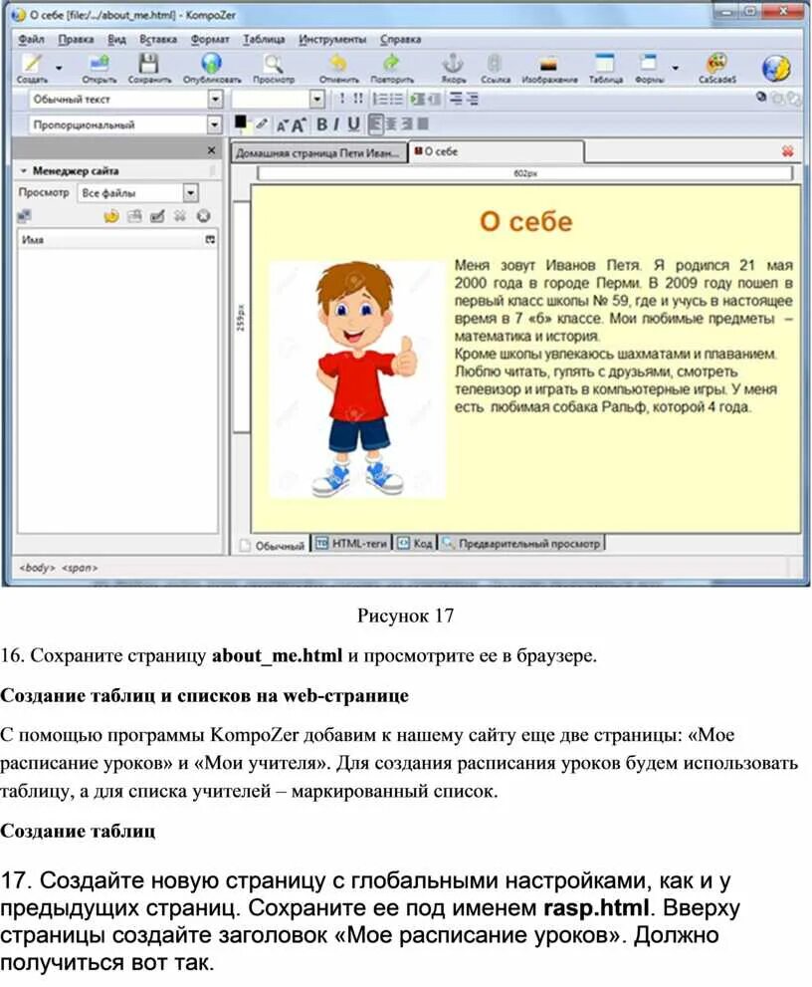Viewport: 812px width, 987px height.
Task: Click the highlight color pen icon
Action: tap(261, 124)
